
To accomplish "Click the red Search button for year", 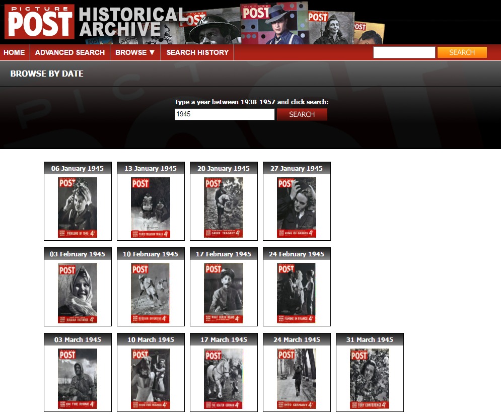I will [x=302, y=114].
